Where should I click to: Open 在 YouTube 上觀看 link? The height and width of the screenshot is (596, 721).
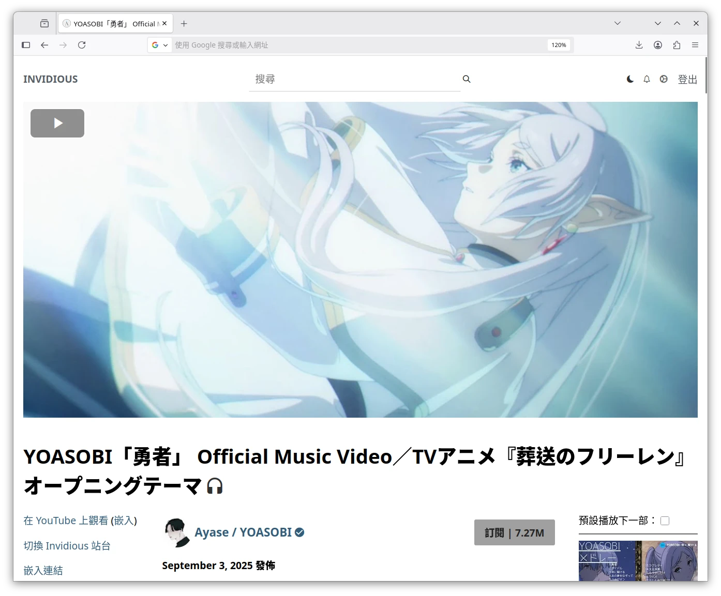point(66,521)
